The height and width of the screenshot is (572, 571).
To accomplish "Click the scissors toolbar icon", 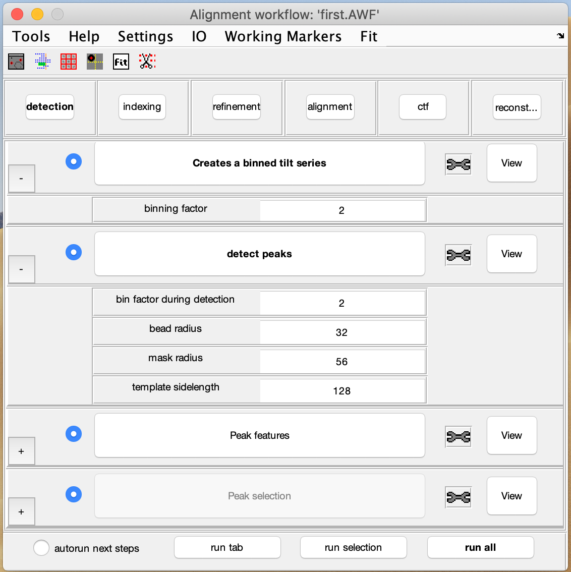I will coord(147,61).
